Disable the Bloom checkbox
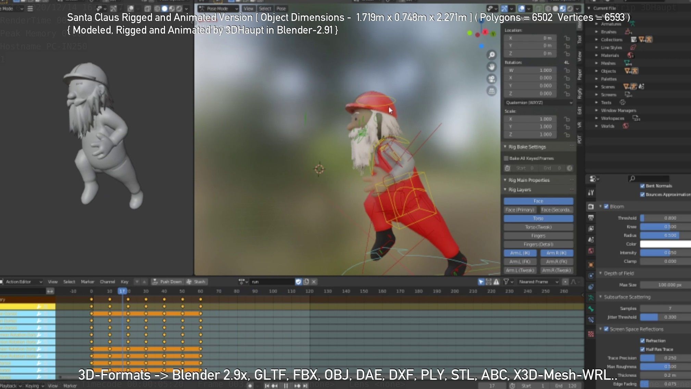This screenshot has height=389, width=691. pyautogui.click(x=606, y=206)
